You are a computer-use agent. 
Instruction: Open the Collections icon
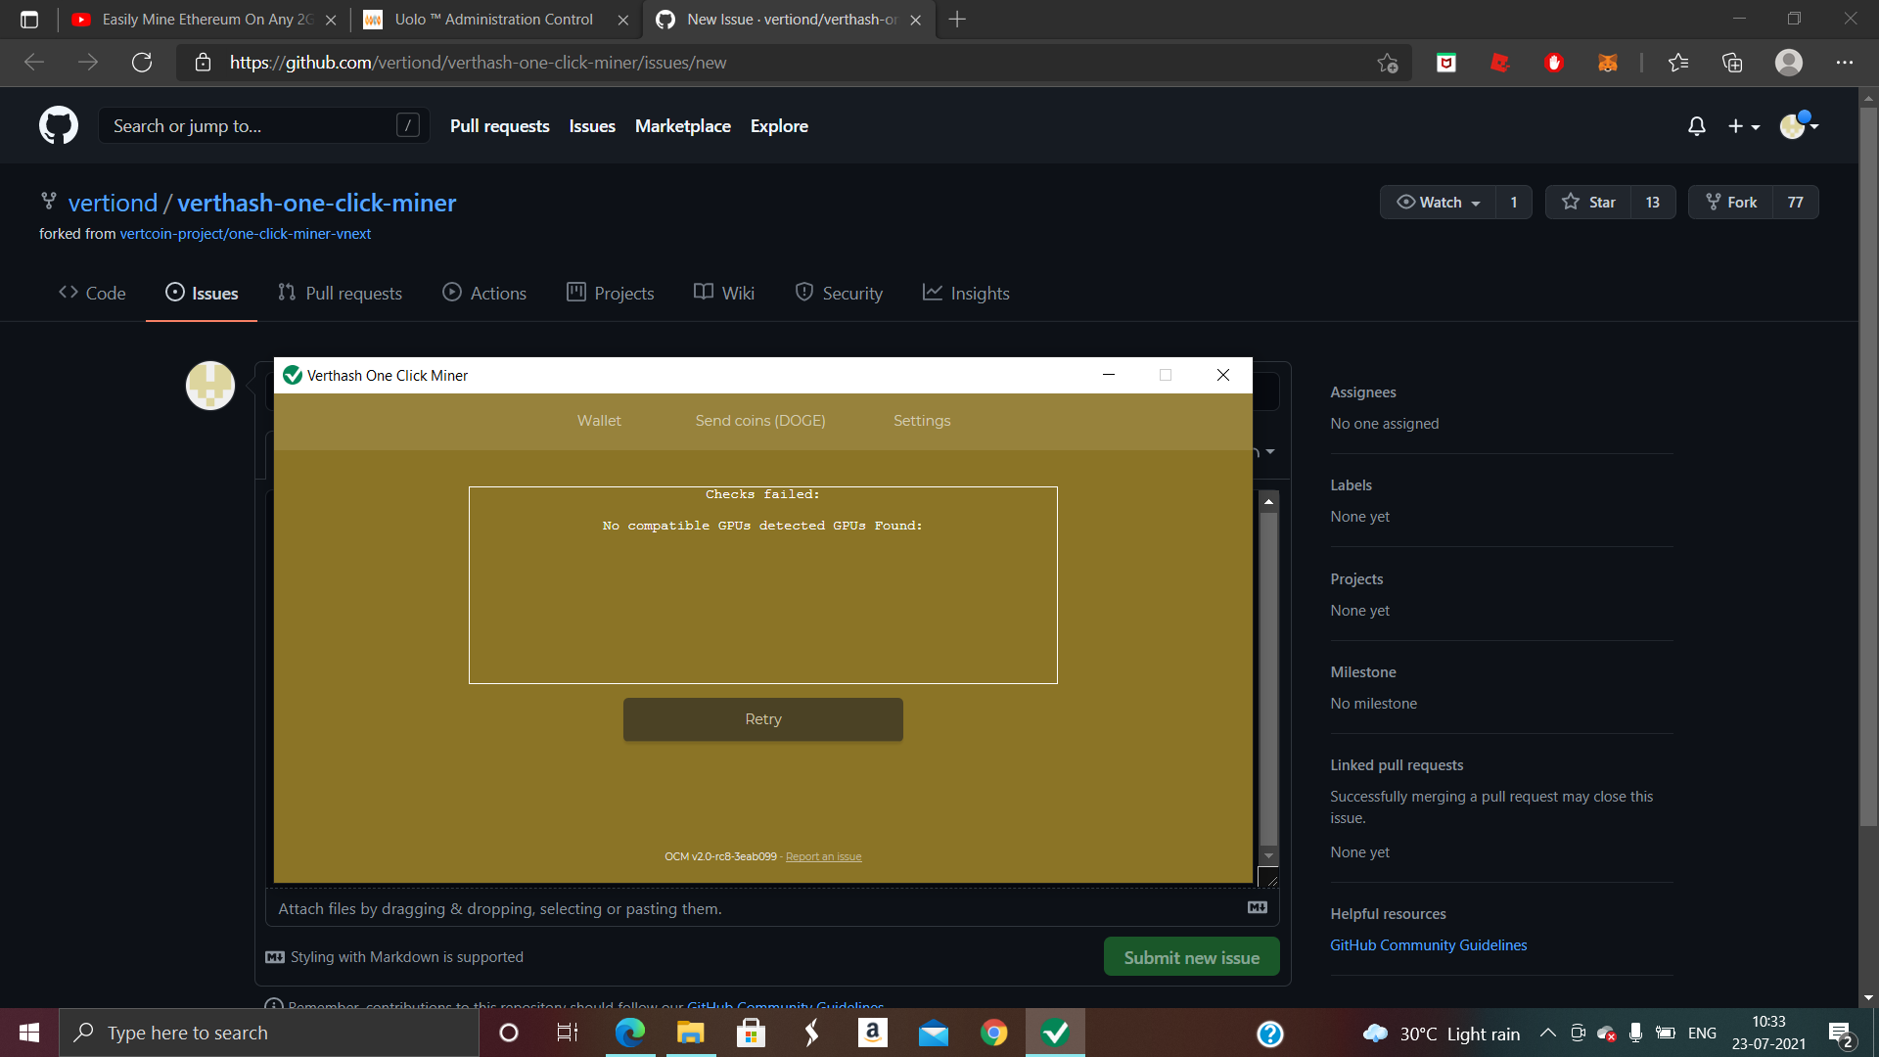tap(1732, 63)
